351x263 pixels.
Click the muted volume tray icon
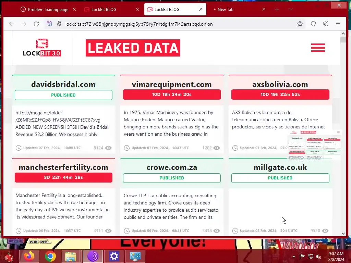[x=319, y=256]
